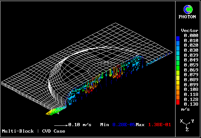Click the 0.138 legend value text

point(191,104)
